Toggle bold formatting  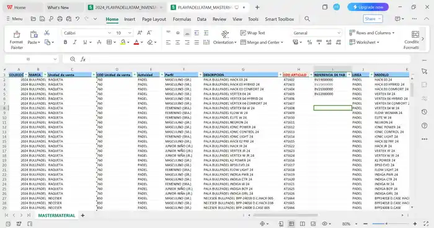tap(65, 42)
